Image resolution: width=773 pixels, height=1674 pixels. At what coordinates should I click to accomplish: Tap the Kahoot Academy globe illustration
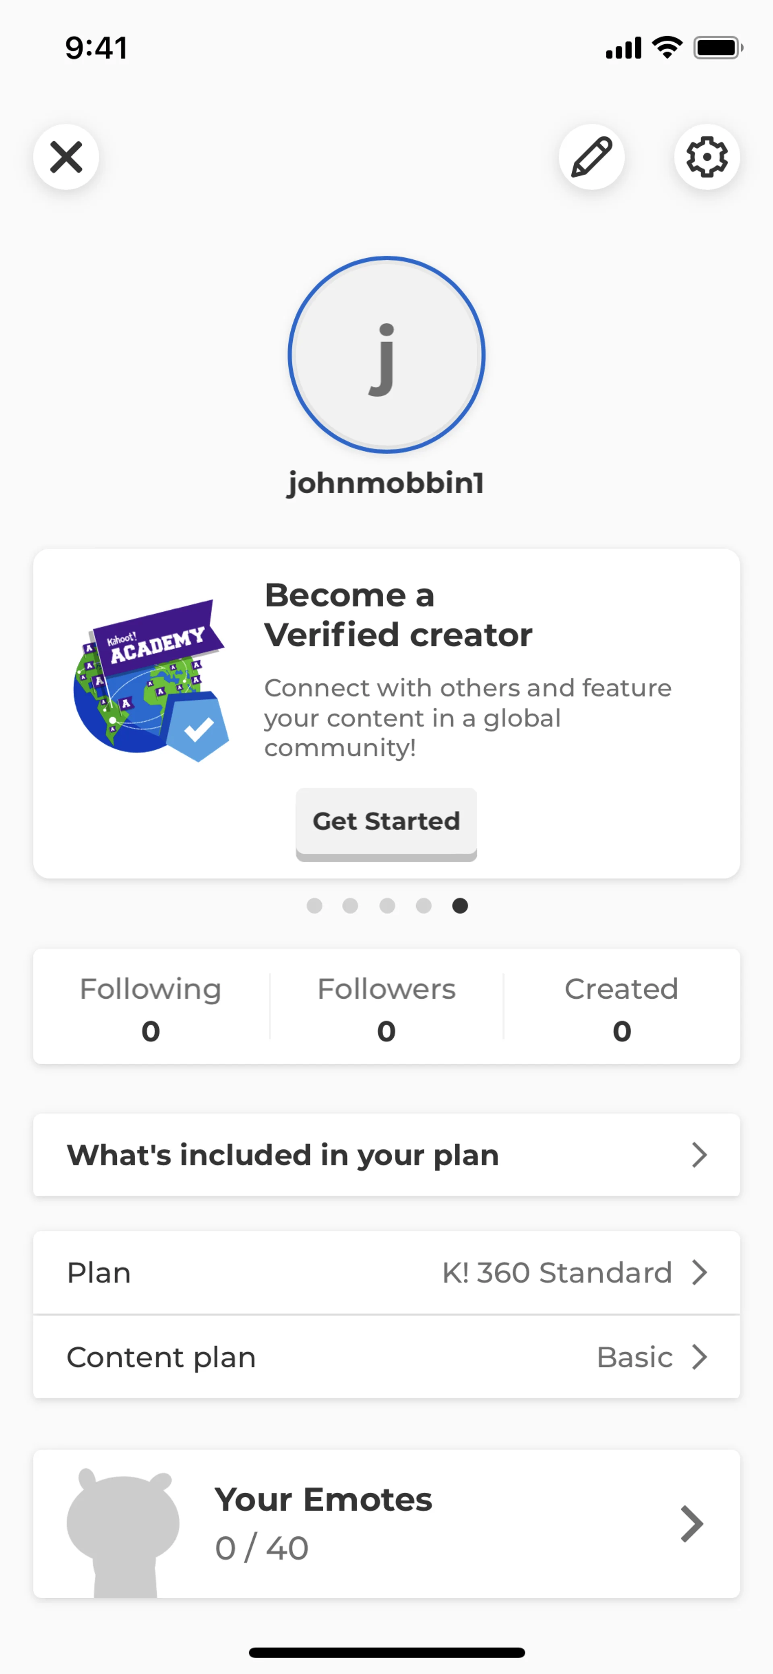coord(151,681)
